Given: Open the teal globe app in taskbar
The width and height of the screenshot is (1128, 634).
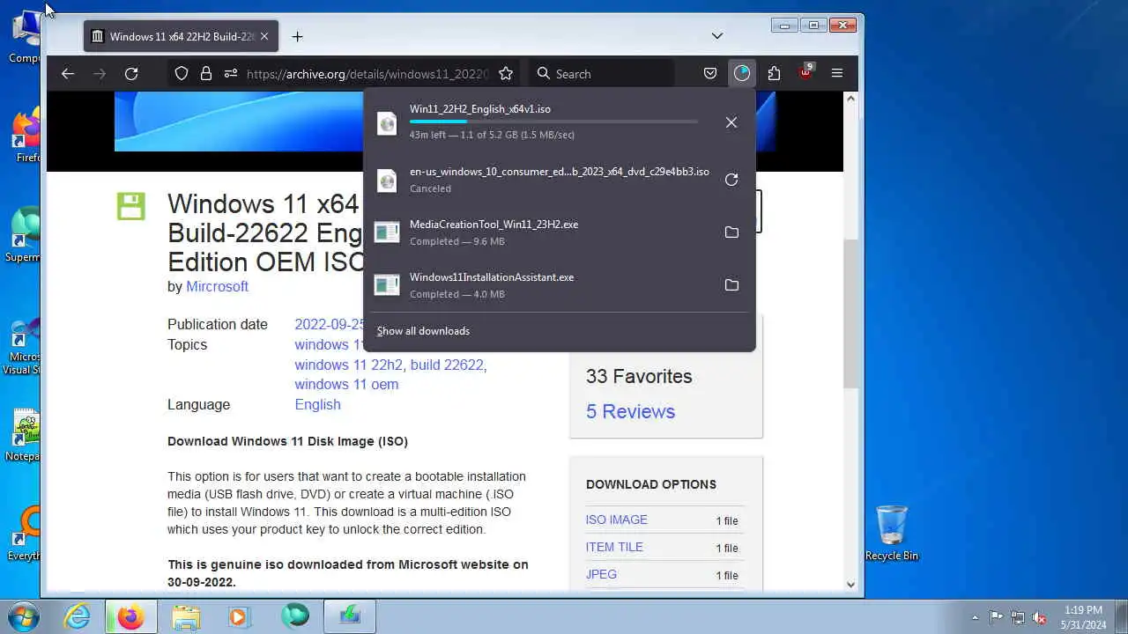Looking at the screenshot, I should coord(295,616).
